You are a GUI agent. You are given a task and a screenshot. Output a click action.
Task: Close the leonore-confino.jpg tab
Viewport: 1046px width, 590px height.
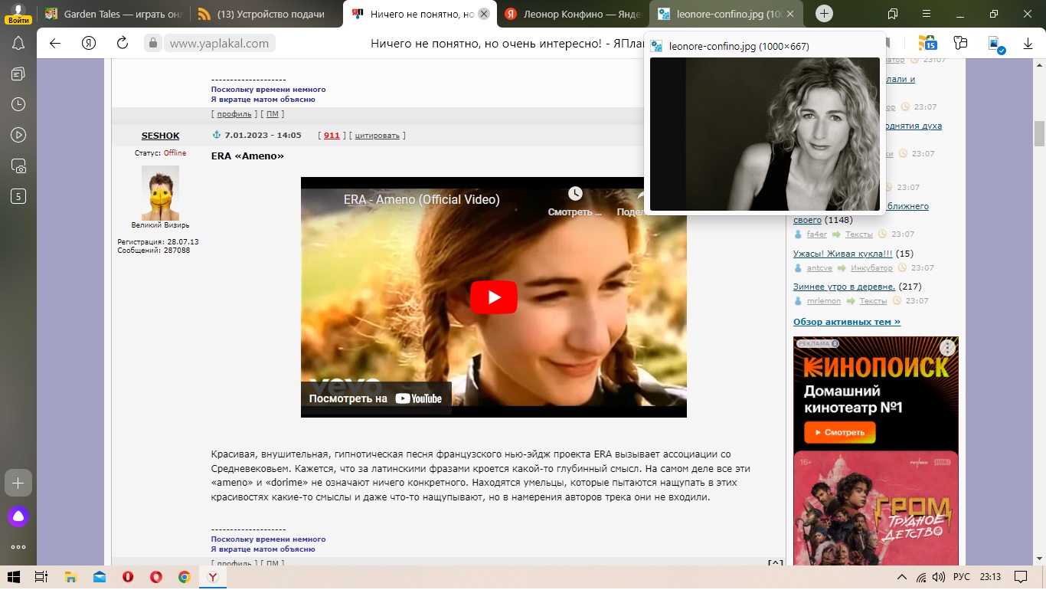click(791, 14)
